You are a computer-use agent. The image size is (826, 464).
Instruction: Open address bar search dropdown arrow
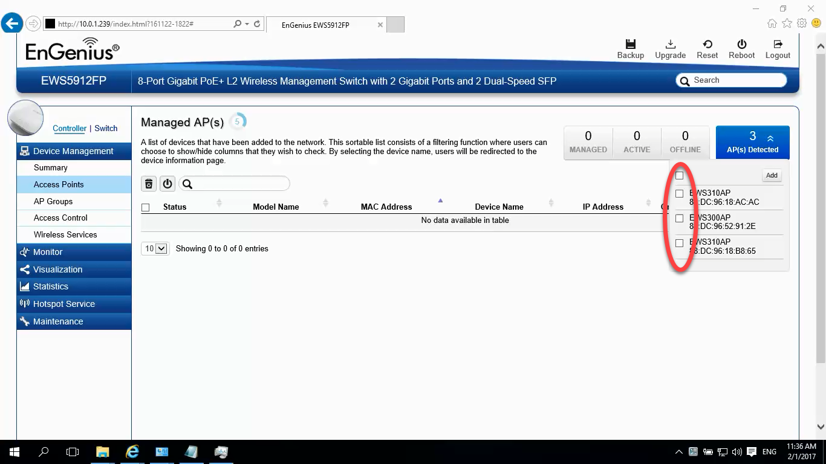tap(247, 24)
